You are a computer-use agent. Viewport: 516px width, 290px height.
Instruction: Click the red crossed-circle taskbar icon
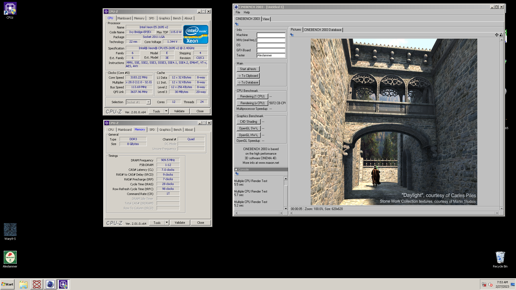[37, 284]
